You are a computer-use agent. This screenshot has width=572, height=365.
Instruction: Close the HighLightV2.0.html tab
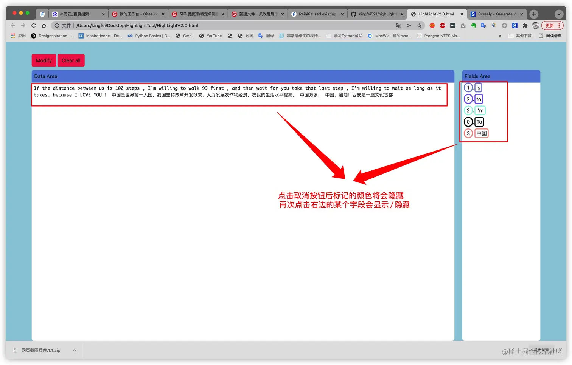462,14
